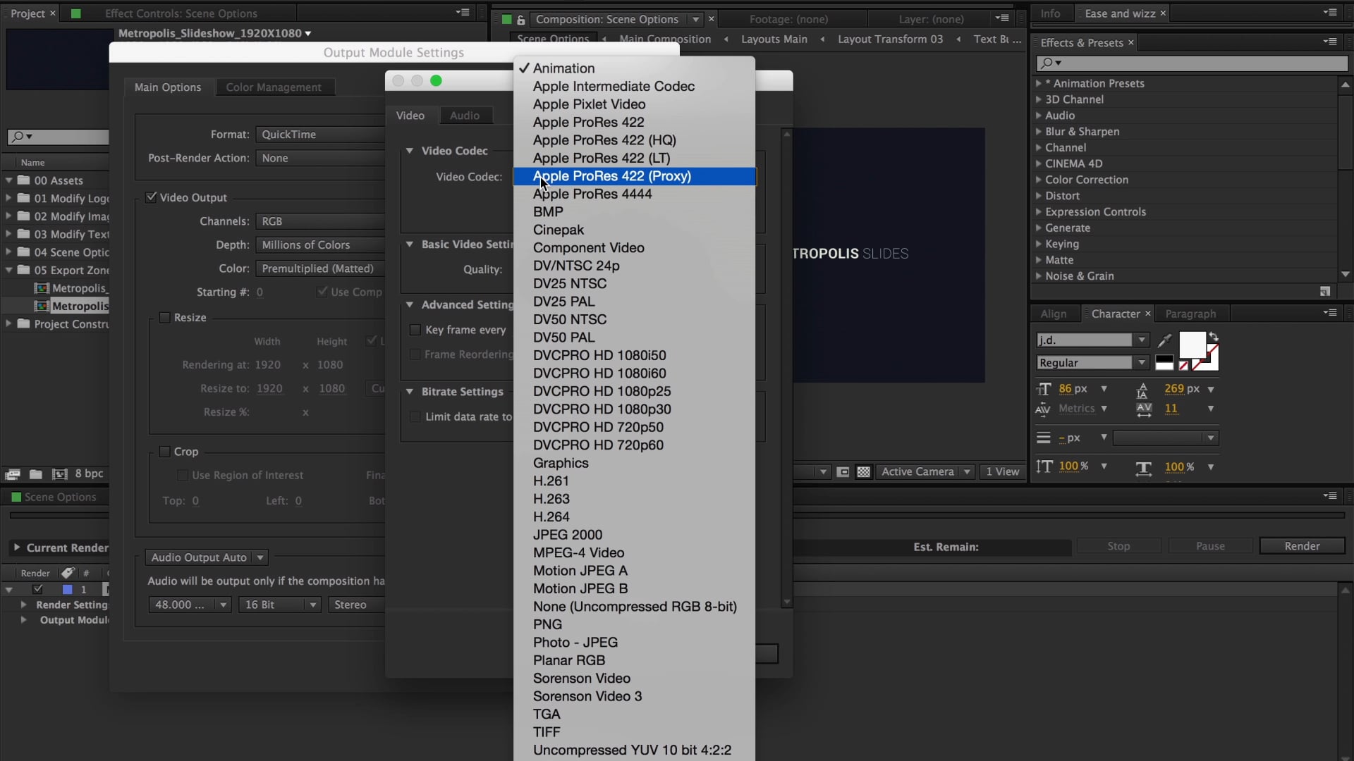
Task: Click the Render button
Action: (1302, 546)
